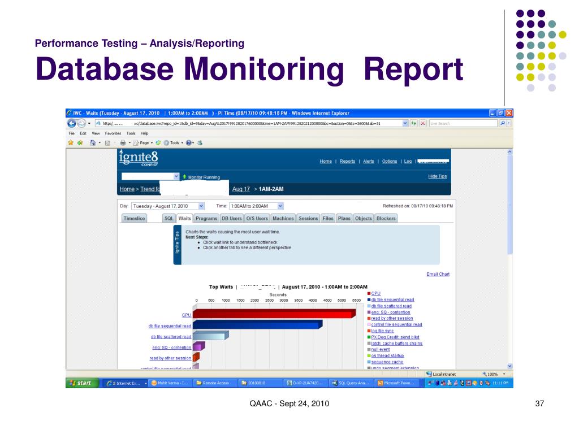579x434 pixels.
Task: Click the purple enq: SQ - contention bar
Action: point(199,346)
